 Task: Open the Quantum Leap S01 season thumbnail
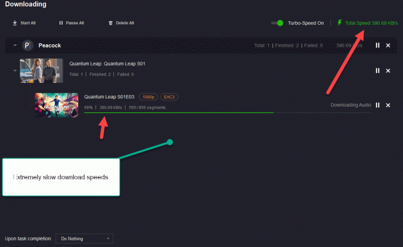tap(41, 71)
